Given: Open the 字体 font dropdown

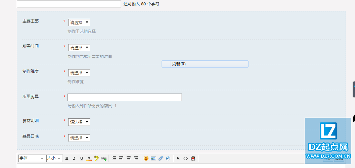Looking at the screenshot, I should 32,158.
